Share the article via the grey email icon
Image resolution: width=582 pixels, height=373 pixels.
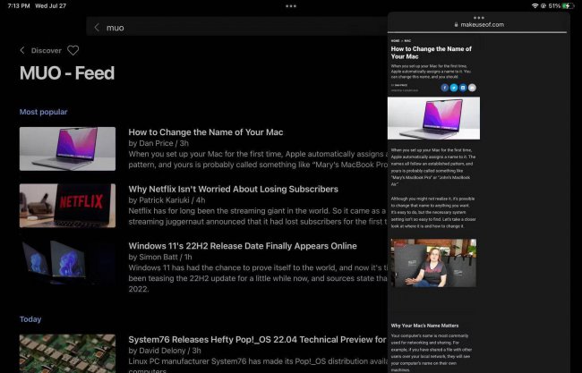click(x=472, y=88)
